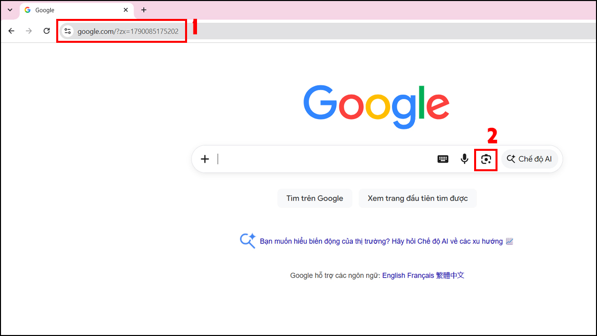Screen dimensions: 597x336
Task: Reload the page with refresh icon
Action: [x=46, y=31]
